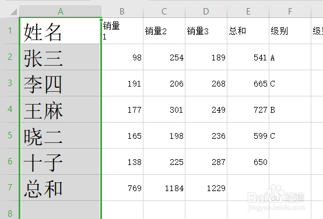The width and height of the screenshot is (323, 219).
Task: Click level C cell in 晓二 row
Action: tap(290, 135)
